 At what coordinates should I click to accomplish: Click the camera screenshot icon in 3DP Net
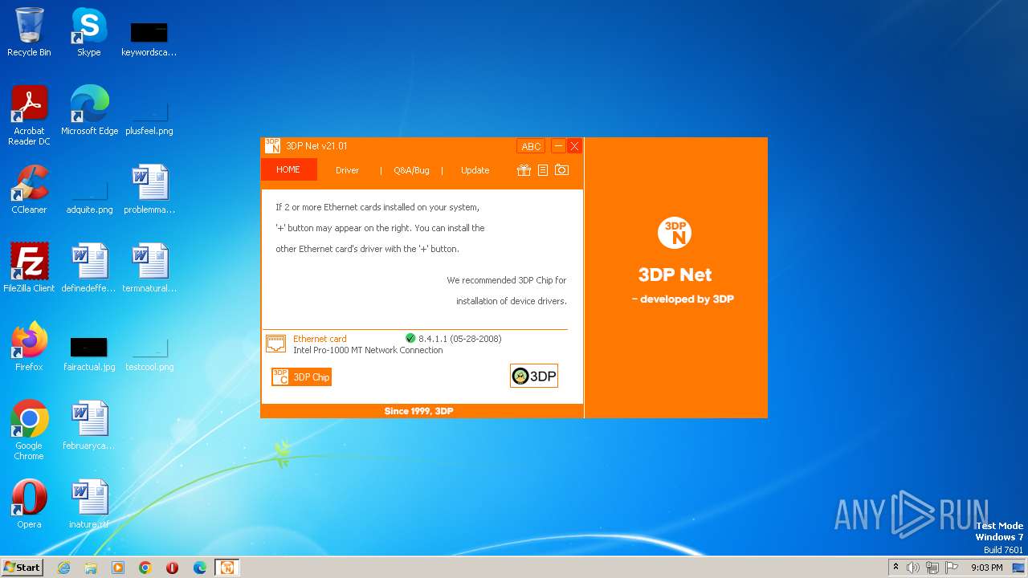561,170
